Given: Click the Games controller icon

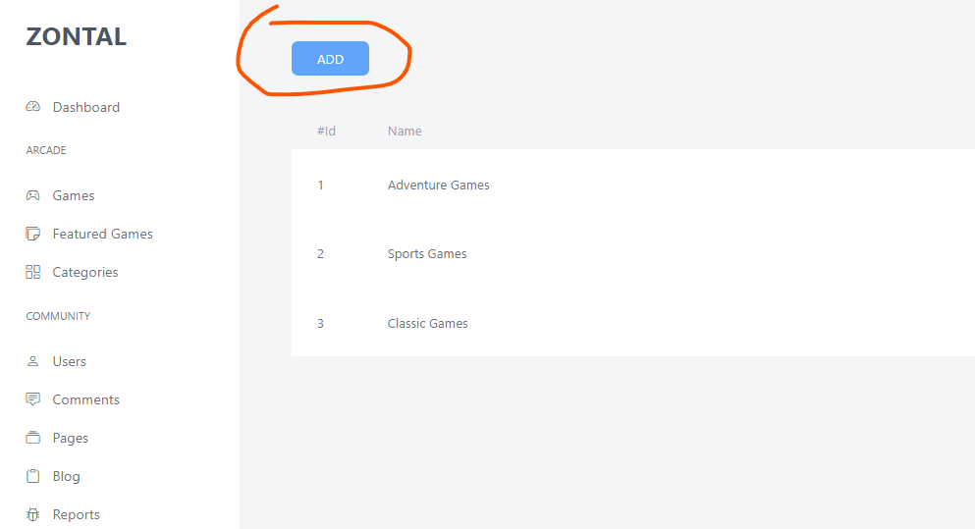Looking at the screenshot, I should 33,195.
